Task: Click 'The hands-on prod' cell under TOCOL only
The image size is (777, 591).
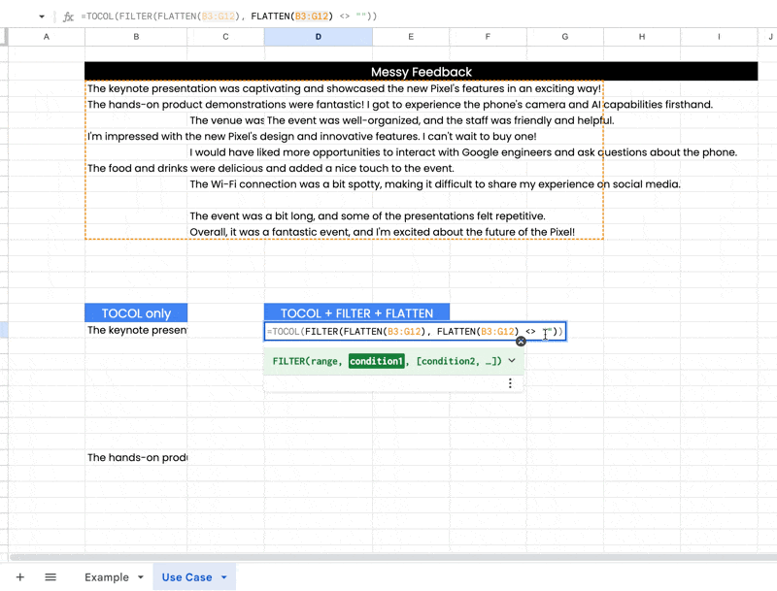Action: 136,457
